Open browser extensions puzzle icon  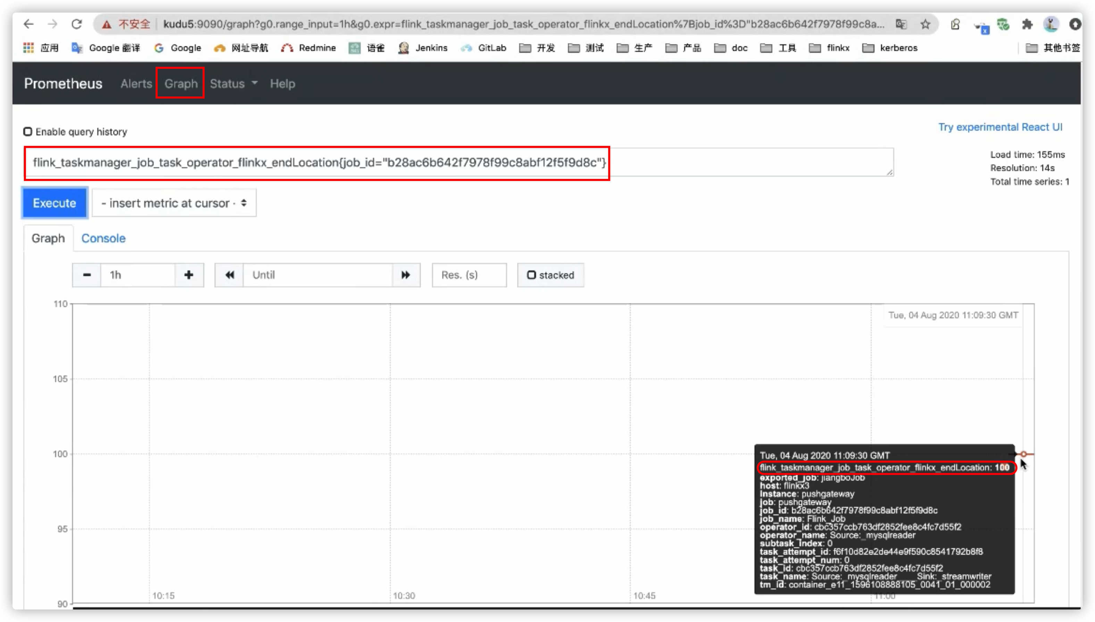click(1027, 24)
